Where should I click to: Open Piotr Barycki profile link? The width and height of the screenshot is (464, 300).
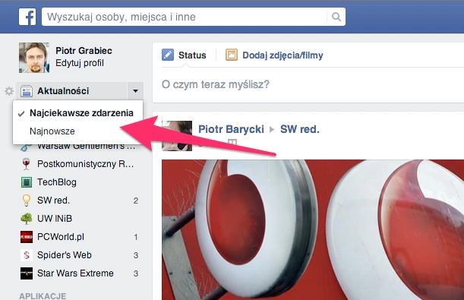pos(231,129)
